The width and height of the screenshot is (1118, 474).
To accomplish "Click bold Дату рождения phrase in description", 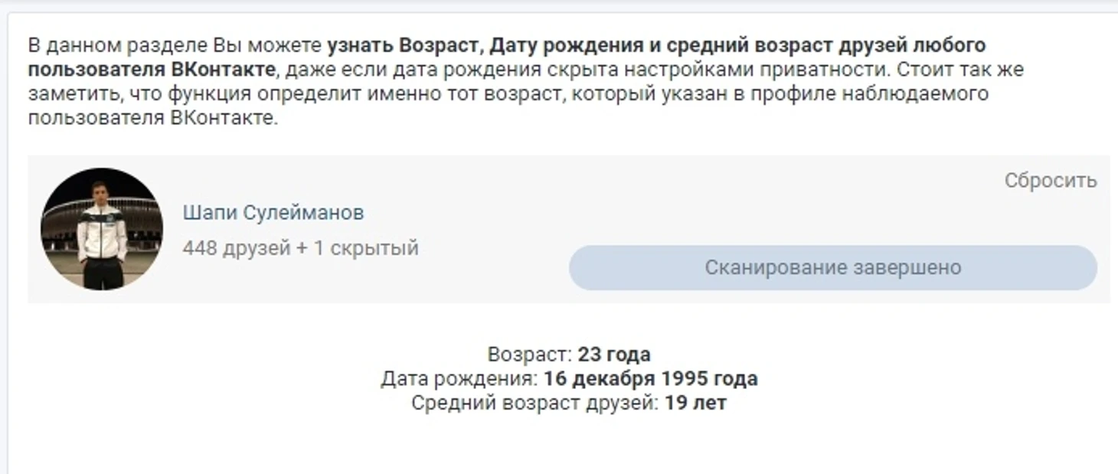I will point(567,45).
